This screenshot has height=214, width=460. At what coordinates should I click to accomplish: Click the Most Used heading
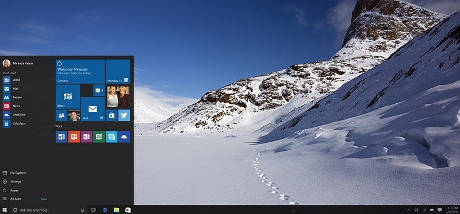coord(9,73)
